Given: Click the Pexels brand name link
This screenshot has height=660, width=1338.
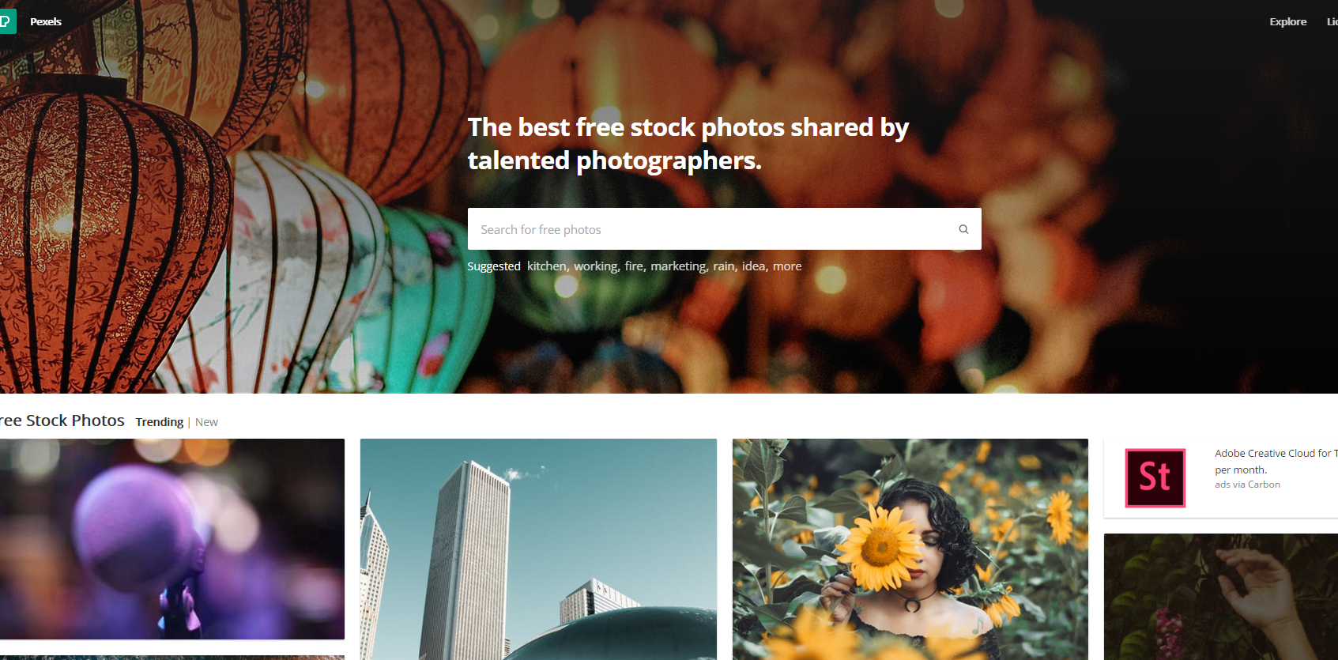Looking at the screenshot, I should (46, 21).
